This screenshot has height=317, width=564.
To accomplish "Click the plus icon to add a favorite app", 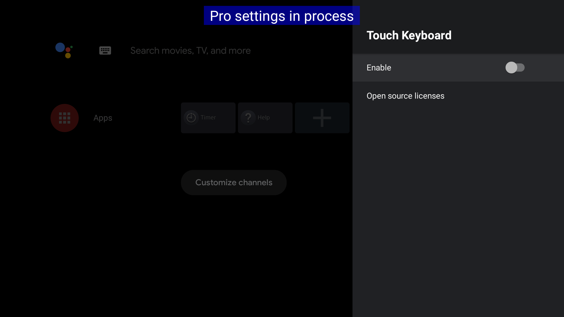I will [322, 118].
